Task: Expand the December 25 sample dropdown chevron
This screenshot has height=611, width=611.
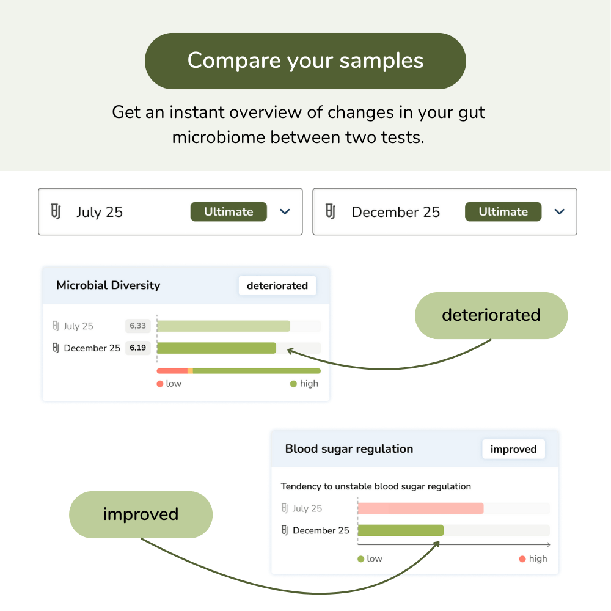Action: pos(559,212)
